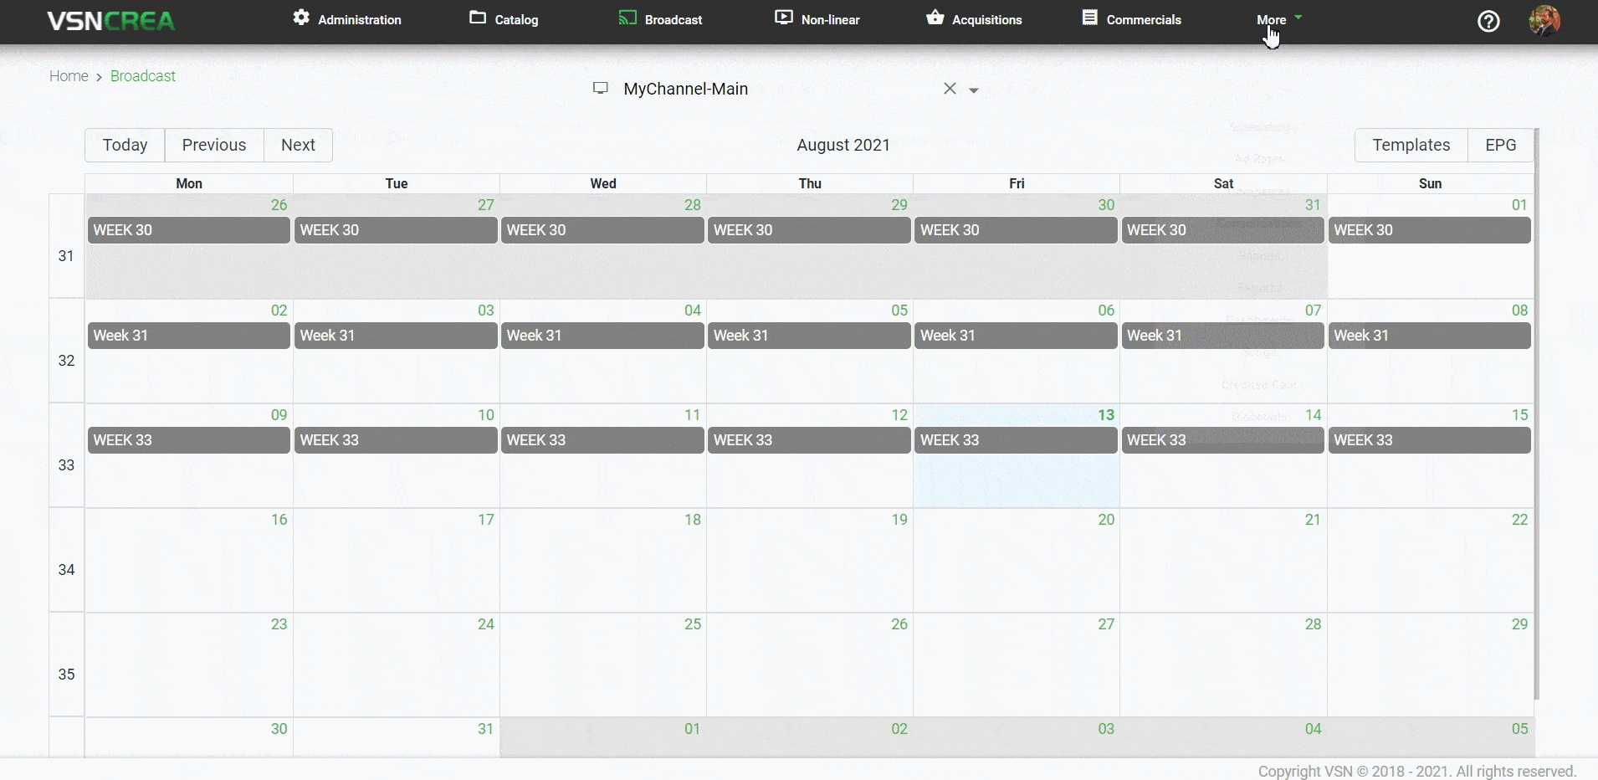
Task: Open WEEK 30 on Monday 26
Action: (x=189, y=230)
